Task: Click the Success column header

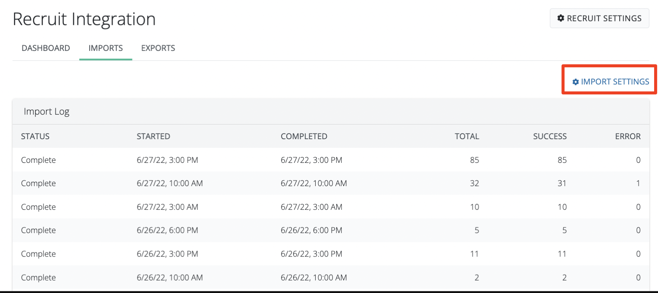Action: tap(550, 137)
